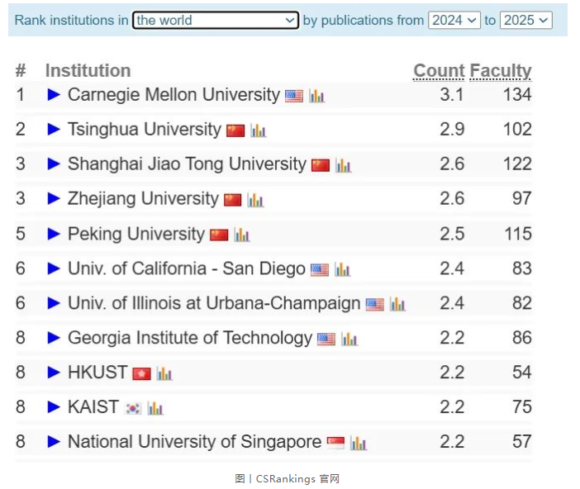The width and height of the screenshot is (580, 489).
Task: Click faculty value 122 for Shanghai Jiao Tong
Action: [517, 164]
